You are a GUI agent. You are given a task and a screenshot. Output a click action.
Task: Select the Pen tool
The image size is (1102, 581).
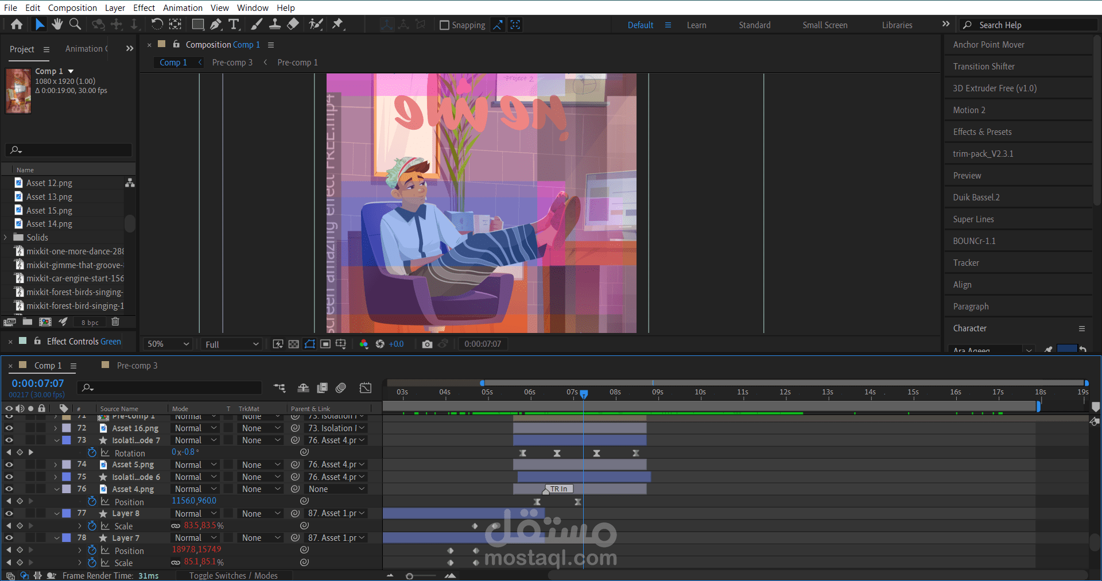216,24
